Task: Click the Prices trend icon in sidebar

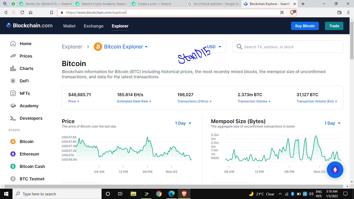Action: coord(13,56)
